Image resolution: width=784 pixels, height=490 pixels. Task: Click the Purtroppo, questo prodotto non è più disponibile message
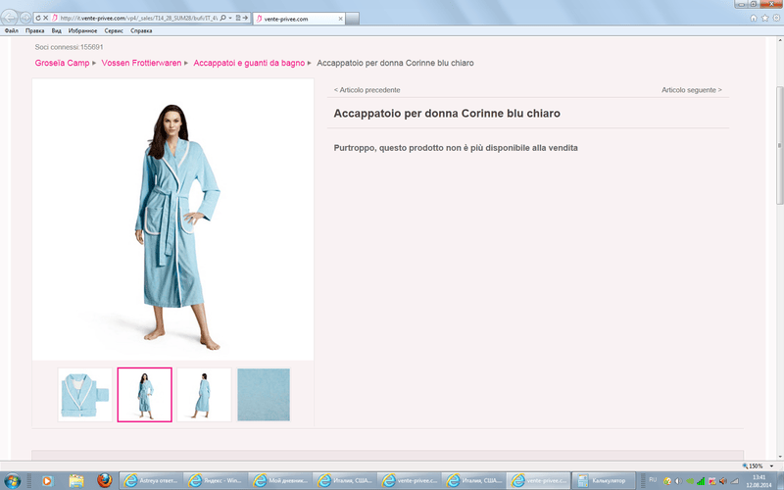(456, 148)
